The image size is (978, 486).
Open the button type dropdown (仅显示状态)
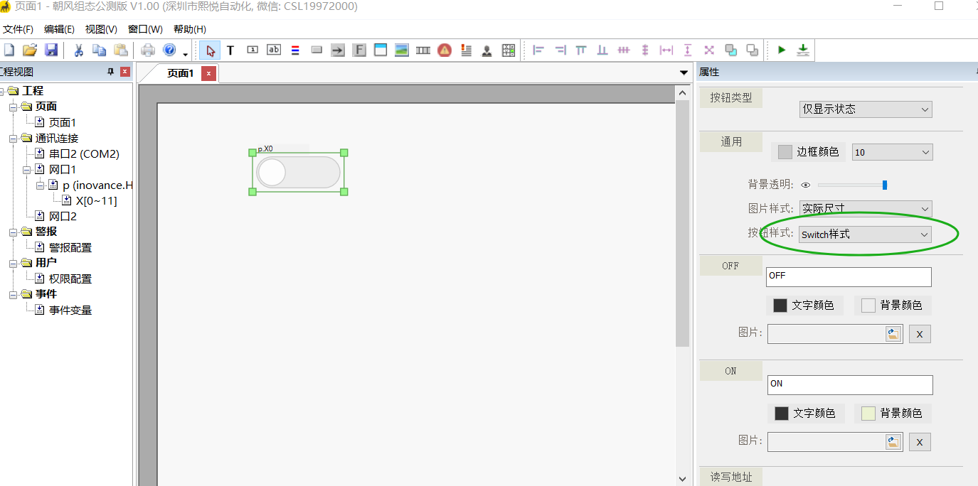coord(866,109)
